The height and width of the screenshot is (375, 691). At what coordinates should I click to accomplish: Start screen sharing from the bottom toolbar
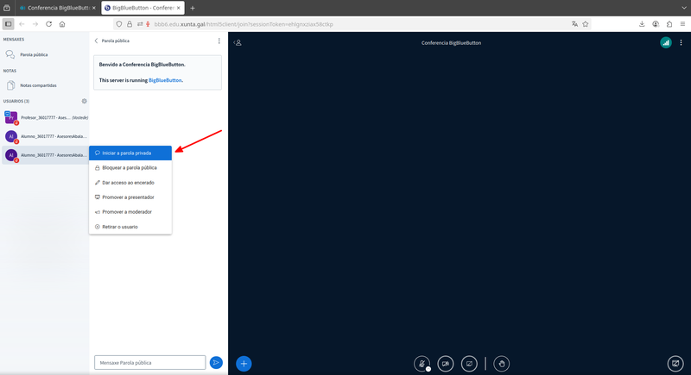pyautogui.click(x=469, y=364)
